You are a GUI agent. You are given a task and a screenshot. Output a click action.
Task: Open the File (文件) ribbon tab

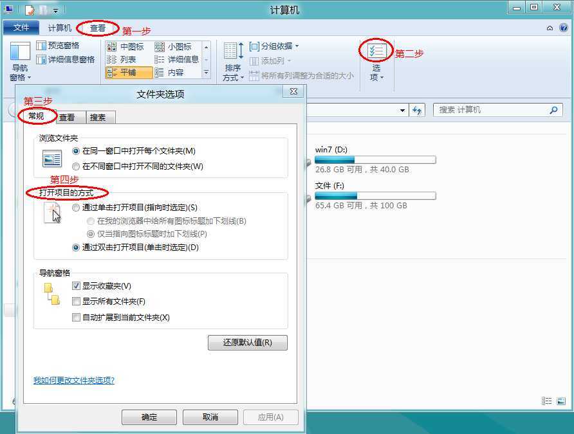(21, 28)
